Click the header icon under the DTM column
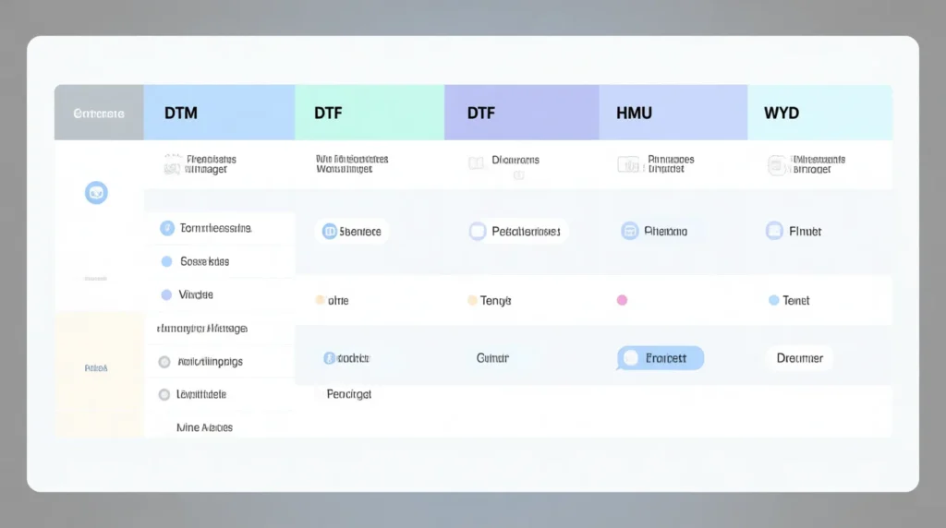The width and height of the screenshot is (946, 528). point(172,164)
